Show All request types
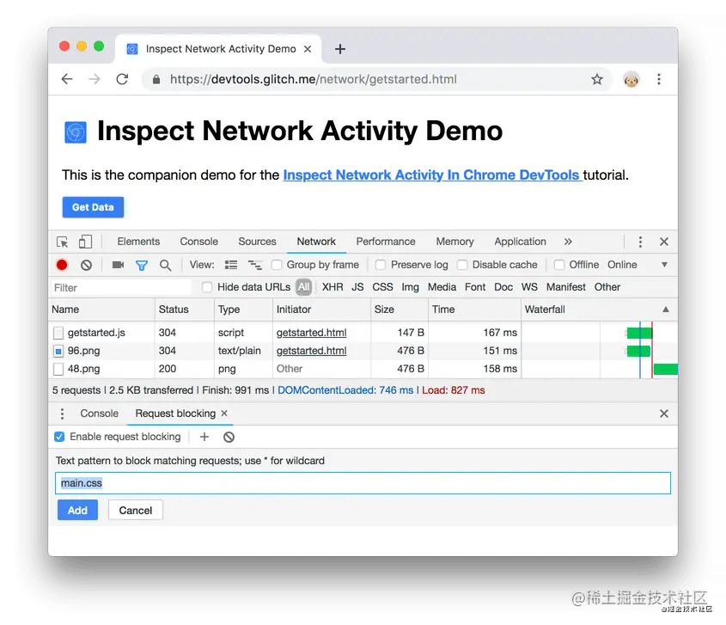Viewport: 726px width, 625px height. [x=304, y=287]
